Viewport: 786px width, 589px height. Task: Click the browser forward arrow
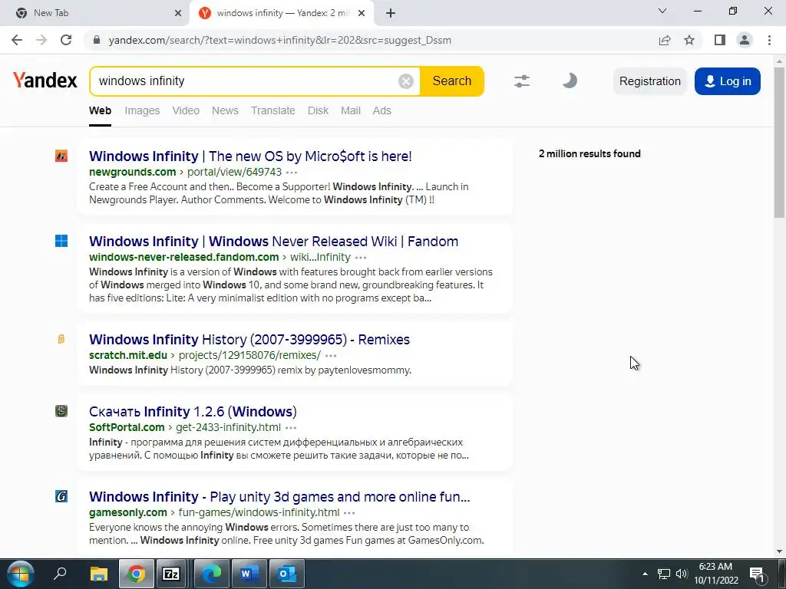click(41, 40)
